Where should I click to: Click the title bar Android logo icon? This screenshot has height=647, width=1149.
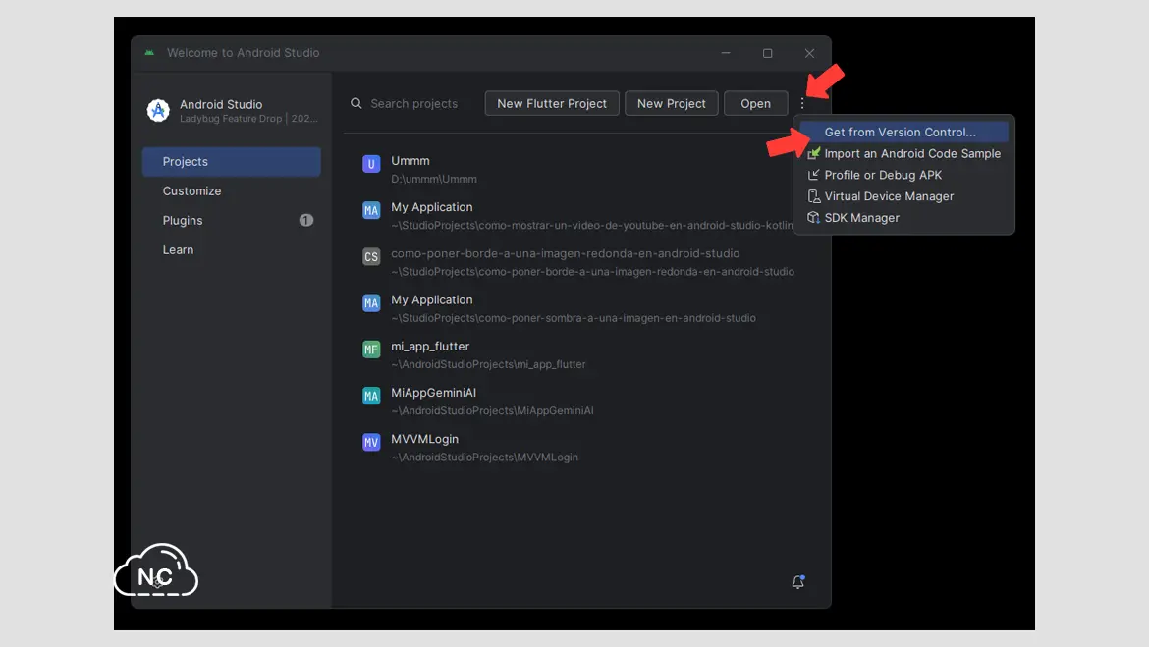click(149, 53)
